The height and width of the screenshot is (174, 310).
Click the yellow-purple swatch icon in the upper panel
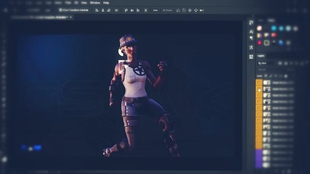pyautogui.click(x=260, y=35)
